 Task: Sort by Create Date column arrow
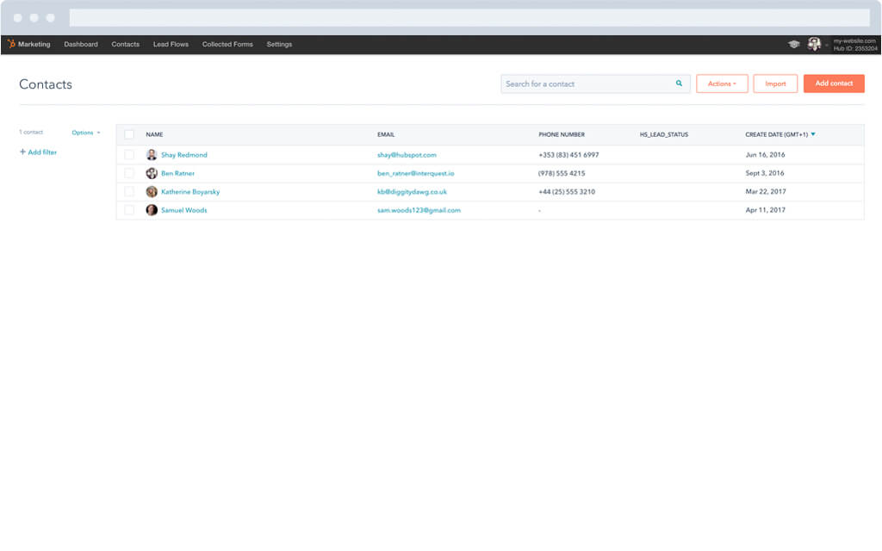(813, 134)
